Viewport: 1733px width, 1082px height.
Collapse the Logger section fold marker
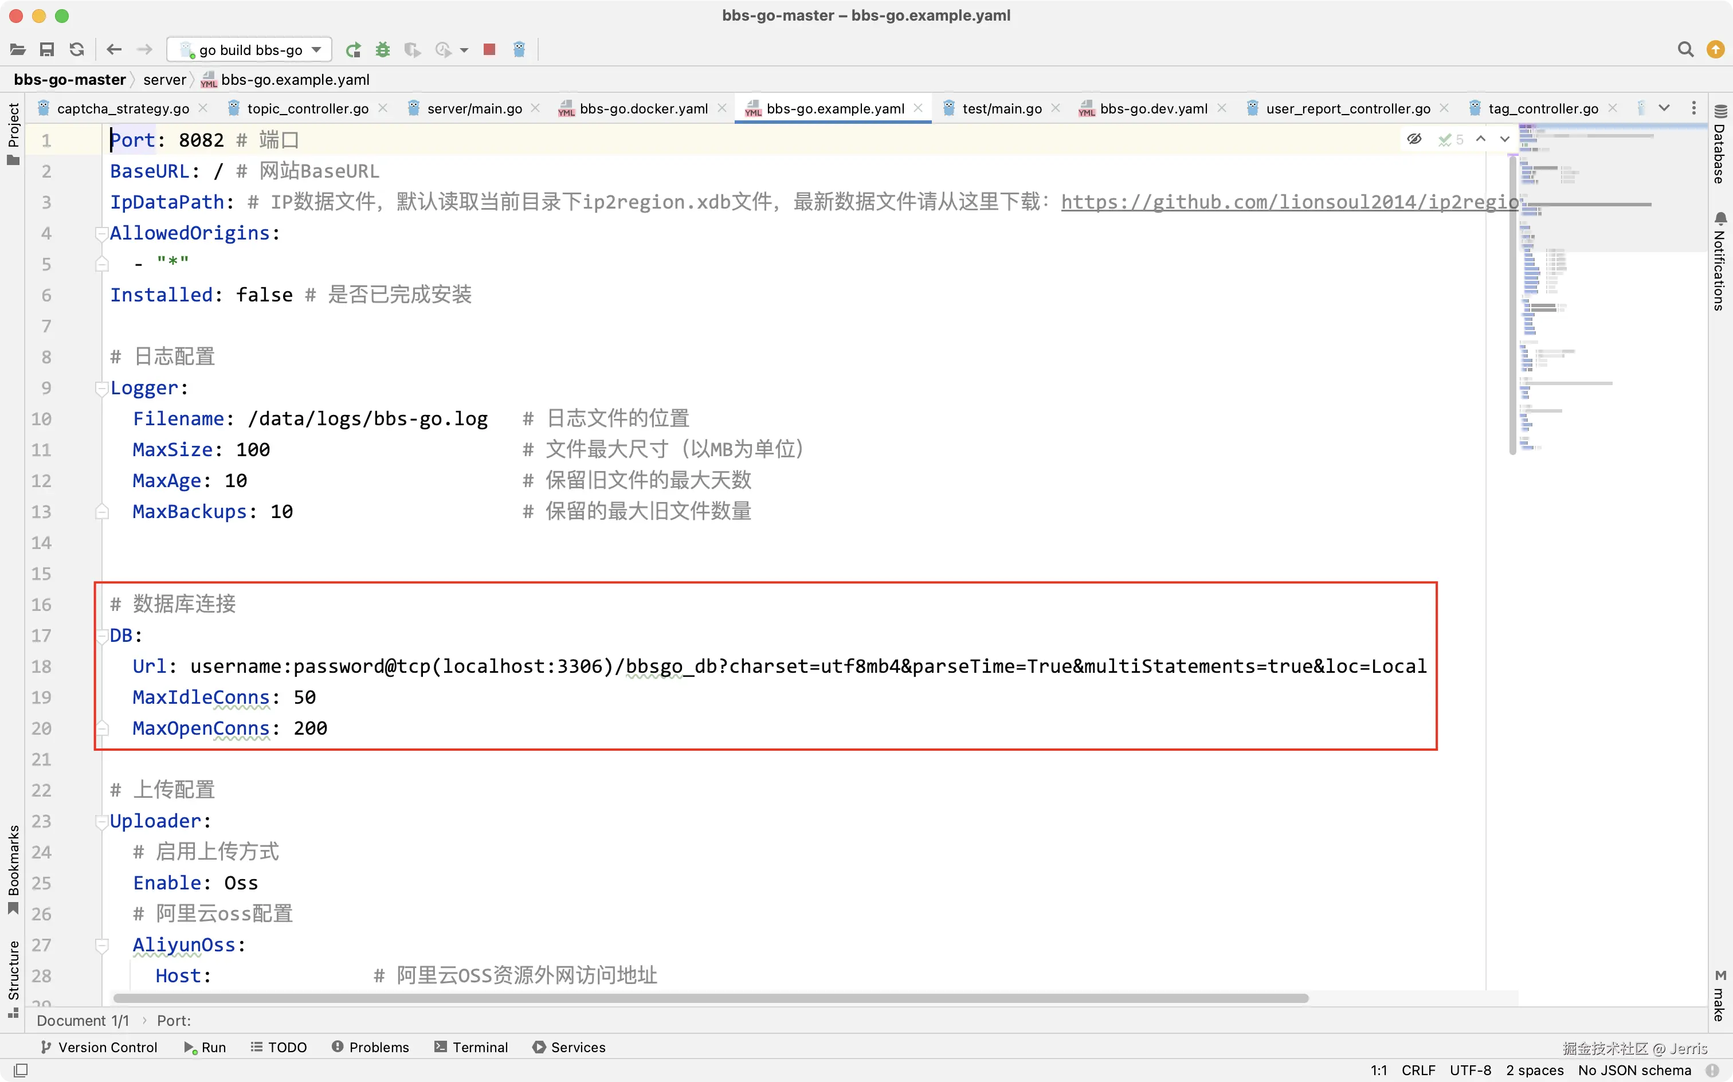[101, 388]
